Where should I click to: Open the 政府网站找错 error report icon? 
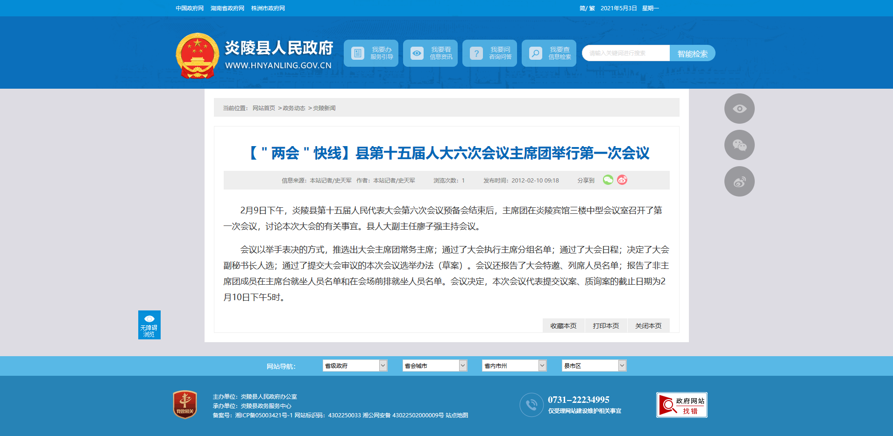click(x=681, y=405)
